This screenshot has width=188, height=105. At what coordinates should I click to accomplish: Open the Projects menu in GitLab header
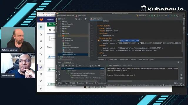click(51, 20)
